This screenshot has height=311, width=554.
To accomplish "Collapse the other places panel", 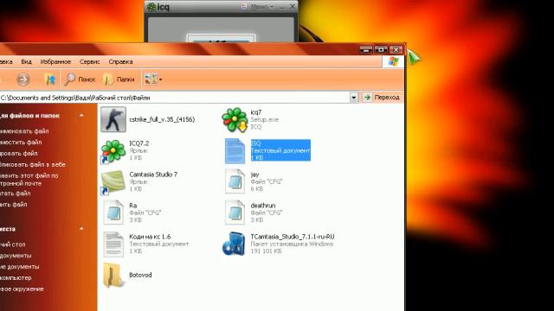I will 81,228.
